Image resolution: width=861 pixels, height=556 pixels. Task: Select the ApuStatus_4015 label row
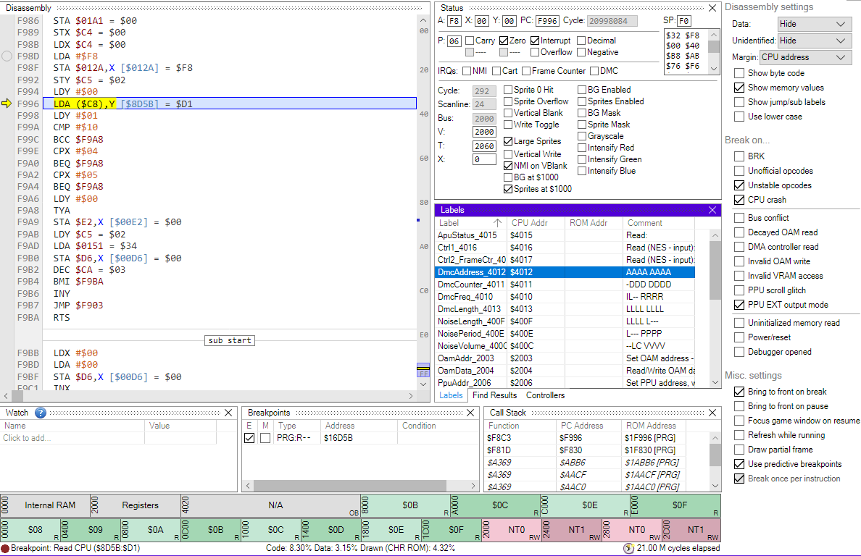click(565, 235)
